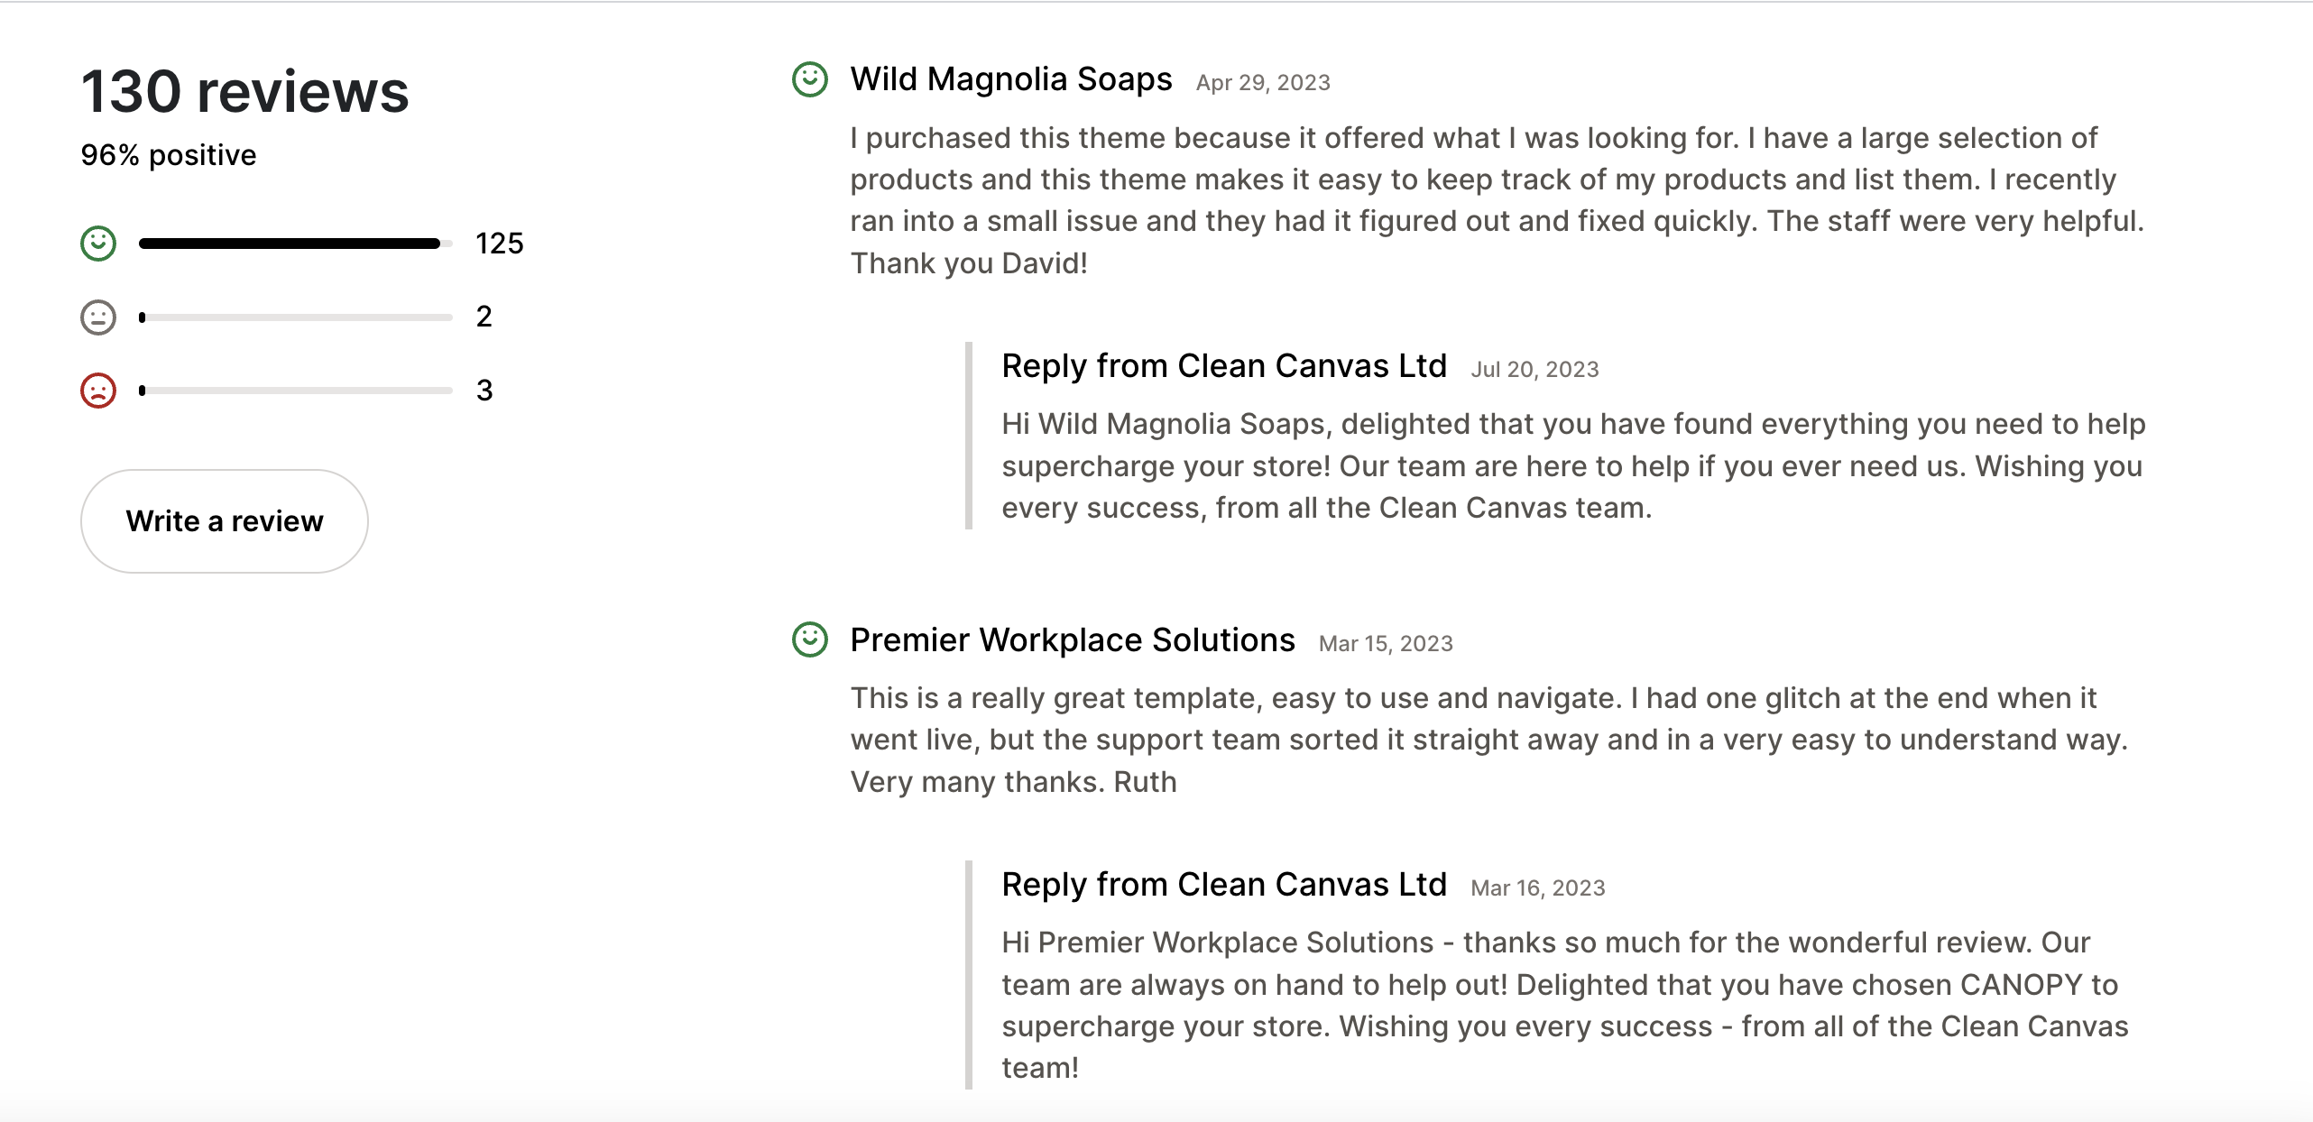Click the smiley icon beside Premier Workplace Solutions
The height and width of the screenshot is (1122, 2313).
click(x=810, y=640)
